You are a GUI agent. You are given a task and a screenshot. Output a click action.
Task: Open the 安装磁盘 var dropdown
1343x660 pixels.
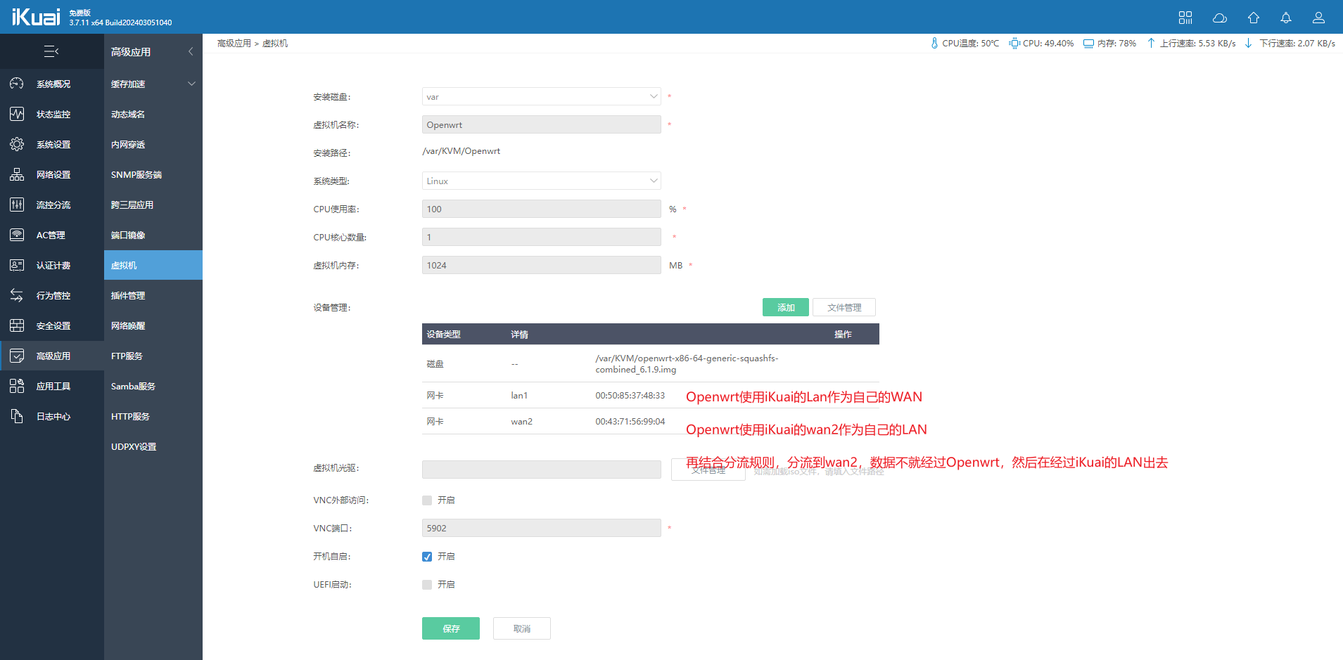[541, 96]
